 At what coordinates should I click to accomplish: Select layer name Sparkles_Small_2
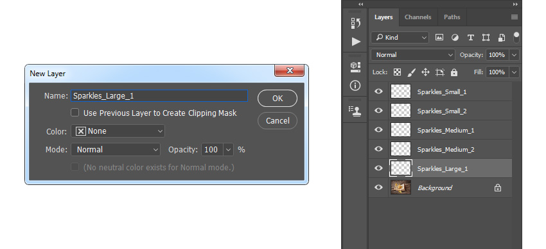[x=442, y=111]
